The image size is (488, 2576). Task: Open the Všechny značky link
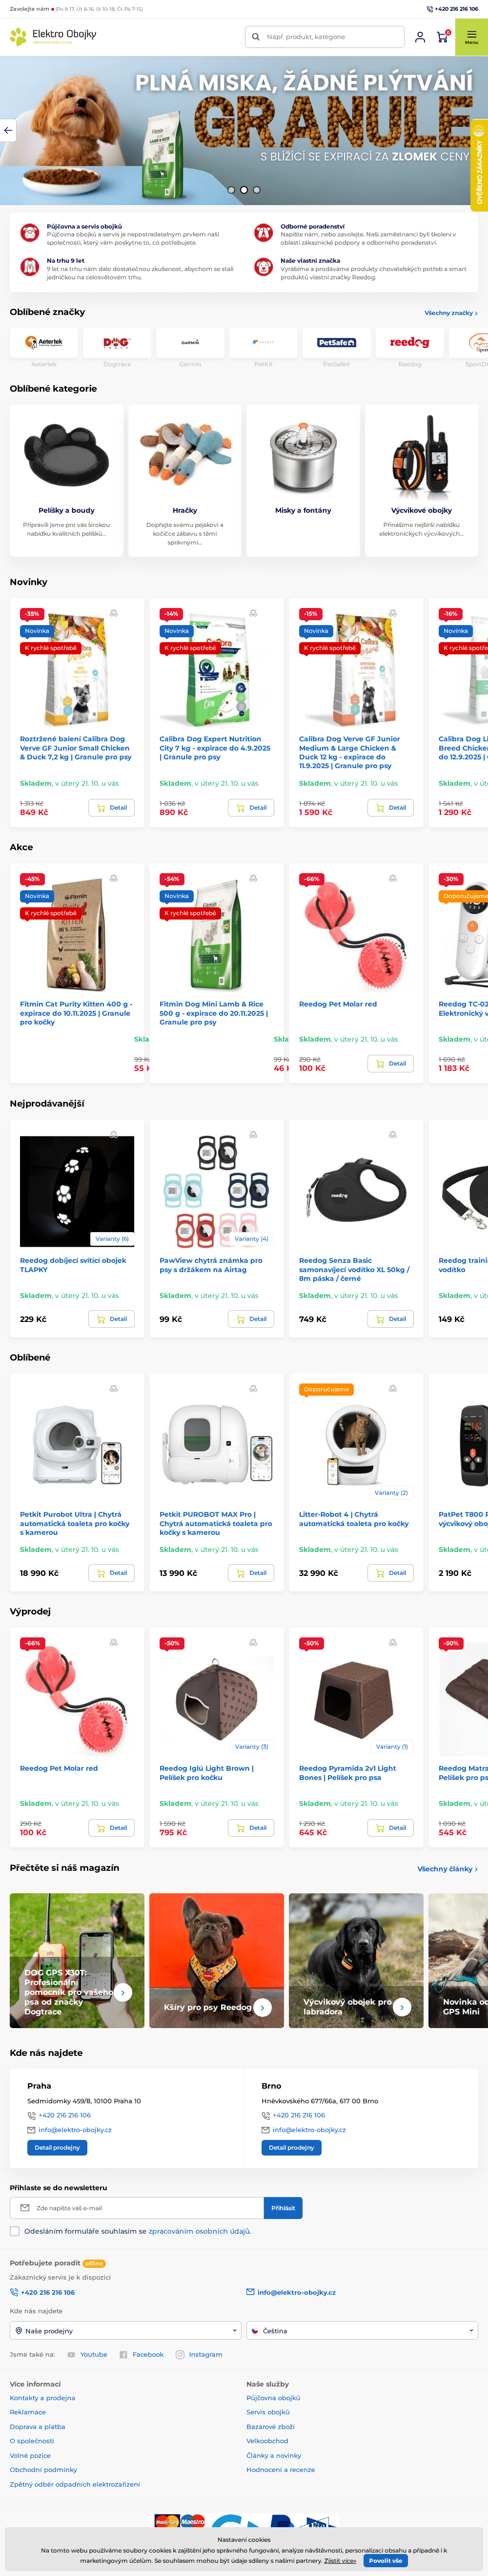[450, 313]
